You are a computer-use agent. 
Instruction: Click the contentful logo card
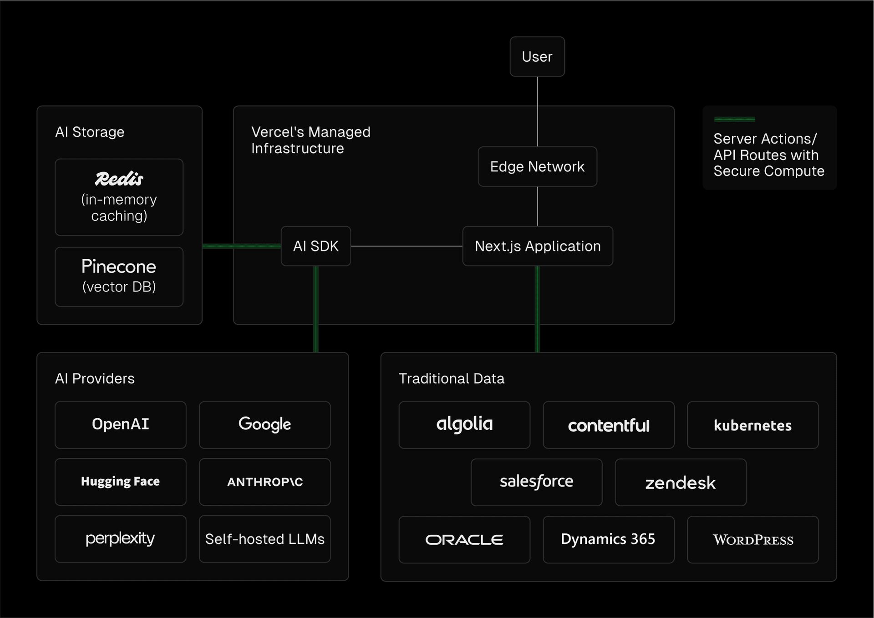pos(609,425)
